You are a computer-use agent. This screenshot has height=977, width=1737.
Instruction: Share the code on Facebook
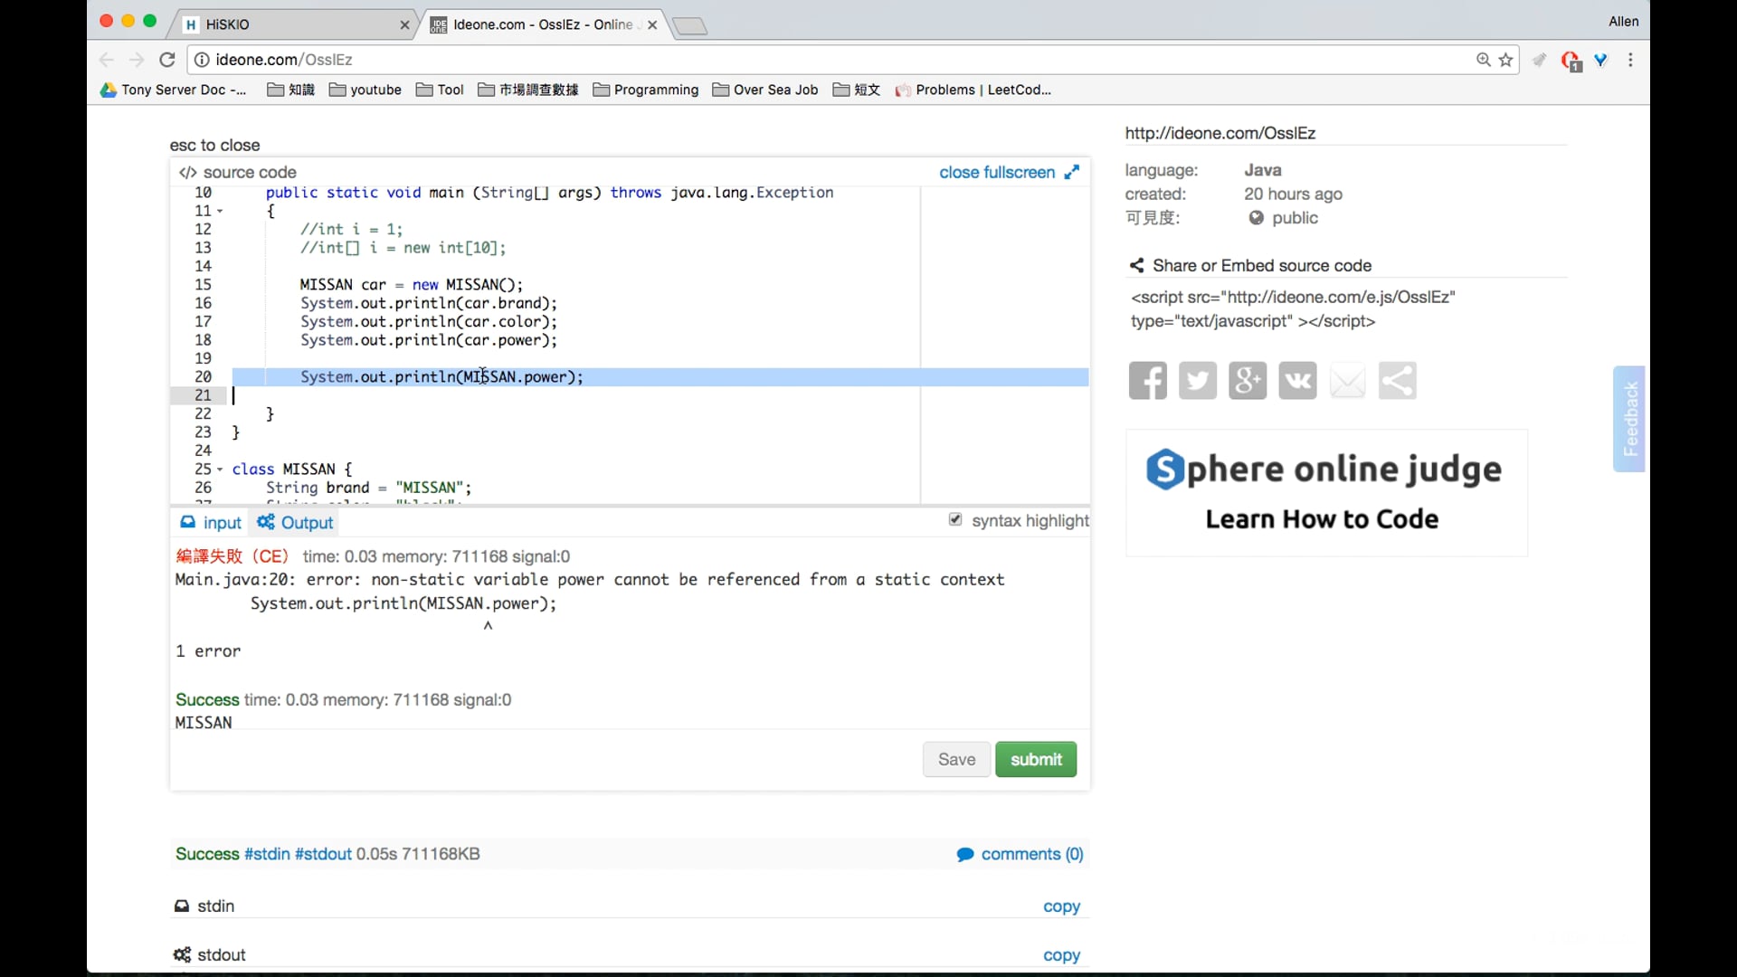coord(1147,381)
